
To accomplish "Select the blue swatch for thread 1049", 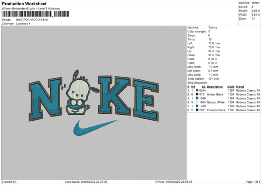I will point(197,98).
